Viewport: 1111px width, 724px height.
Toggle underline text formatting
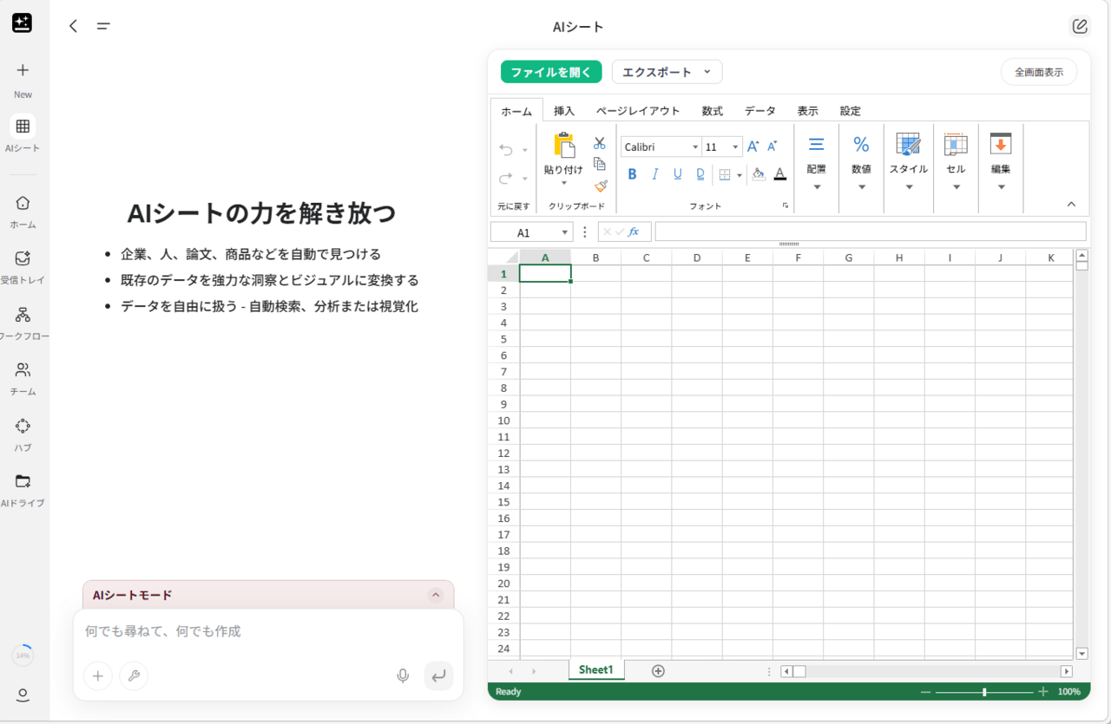[x=678, y=174]
